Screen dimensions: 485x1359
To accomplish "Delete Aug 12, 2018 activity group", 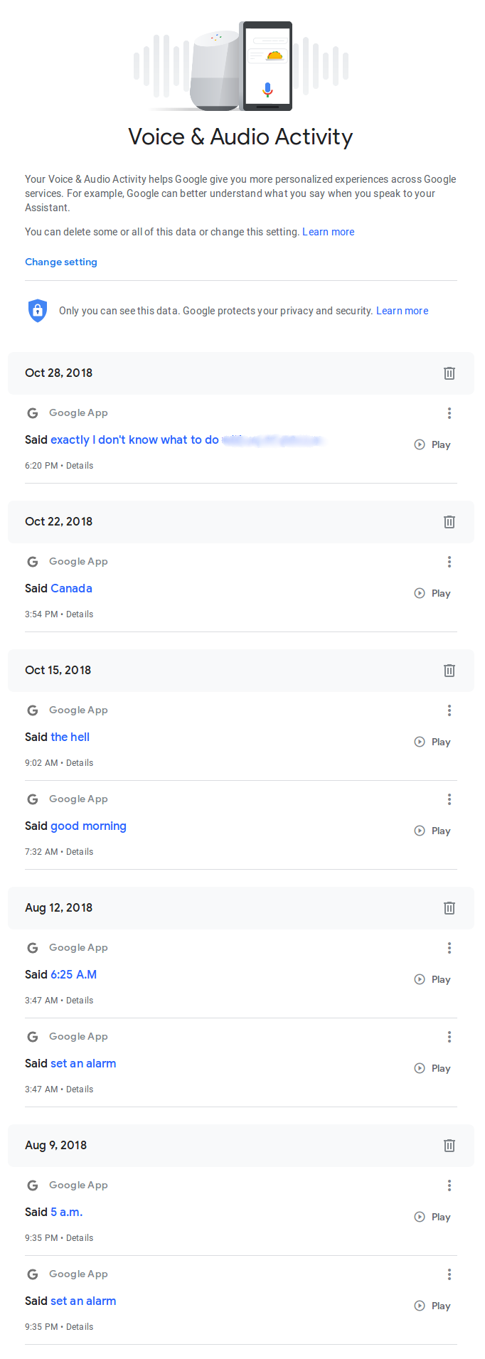I will [449, 908].
